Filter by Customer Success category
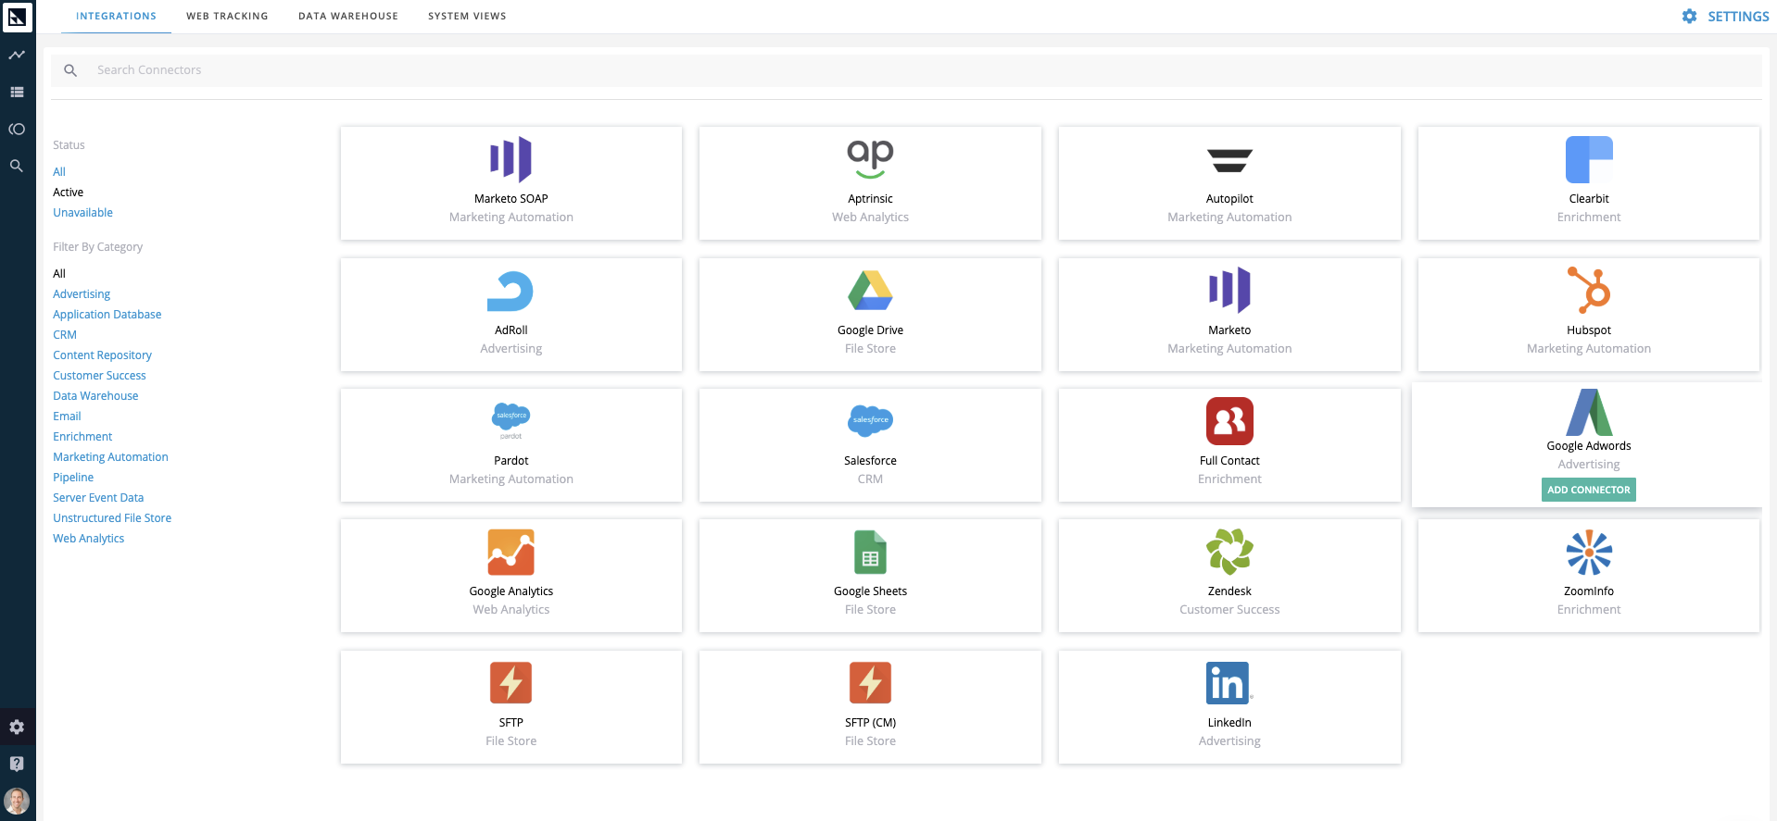Image resolution: width=1777 pixels, height=821 pixels. (99, 376)
